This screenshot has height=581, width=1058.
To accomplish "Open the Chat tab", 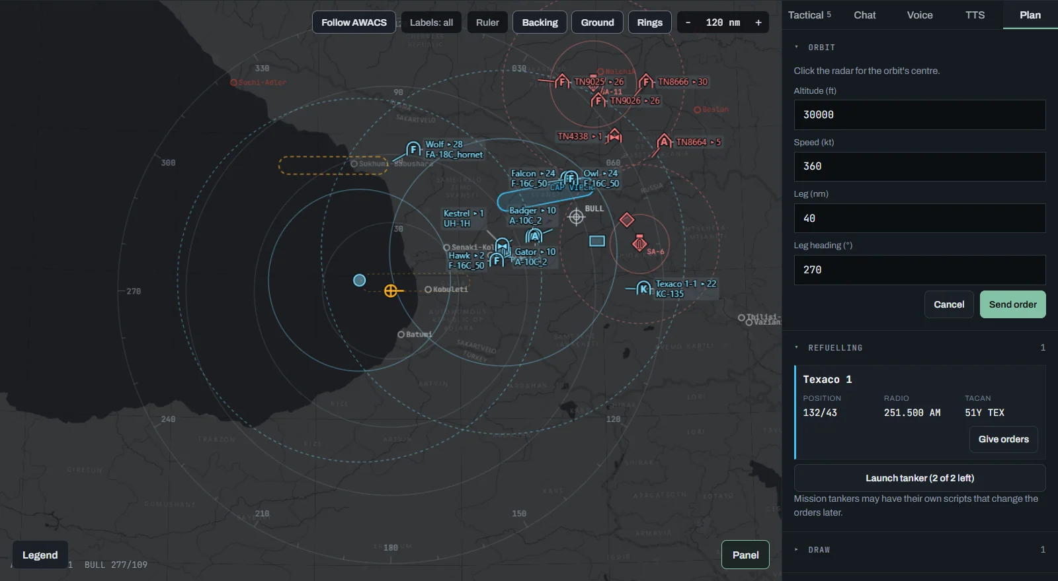I will (x=864, y=15).
